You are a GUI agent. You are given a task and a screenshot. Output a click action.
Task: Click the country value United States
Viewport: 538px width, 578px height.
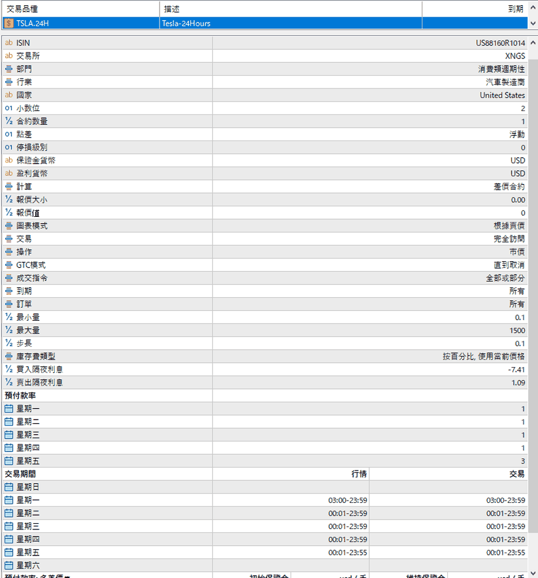point(502,95)
